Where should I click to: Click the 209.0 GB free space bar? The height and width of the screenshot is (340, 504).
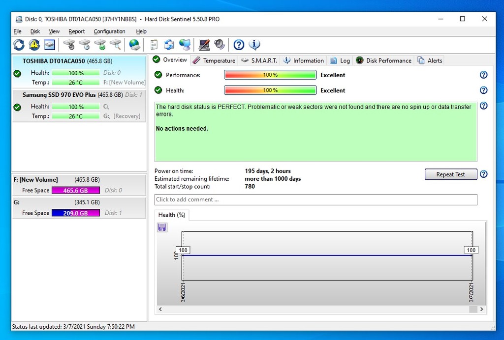pos(75,213)
